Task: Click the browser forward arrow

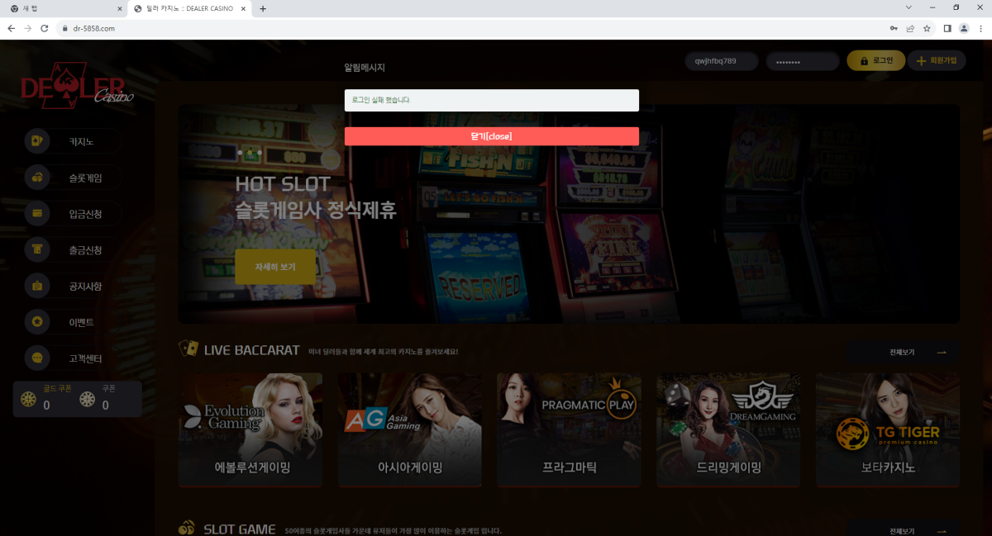Action: coord(28,28)
